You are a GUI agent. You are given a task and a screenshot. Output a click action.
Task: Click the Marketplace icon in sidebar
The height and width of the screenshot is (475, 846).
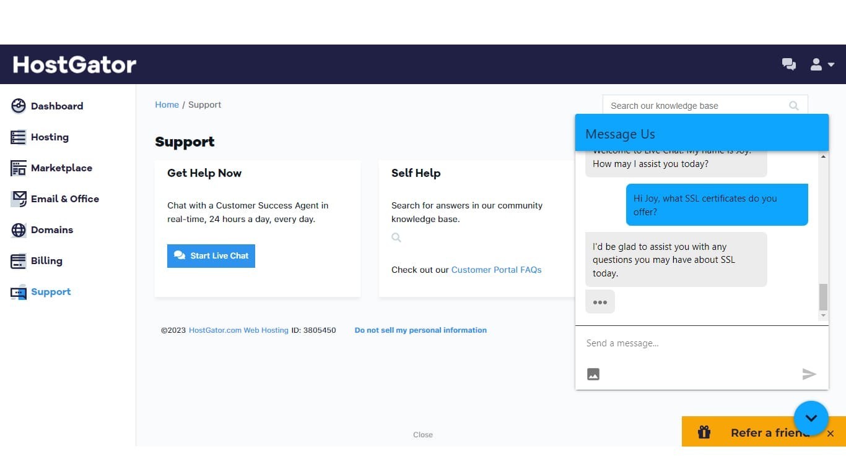pyautogui.click(x=19, y=168)
